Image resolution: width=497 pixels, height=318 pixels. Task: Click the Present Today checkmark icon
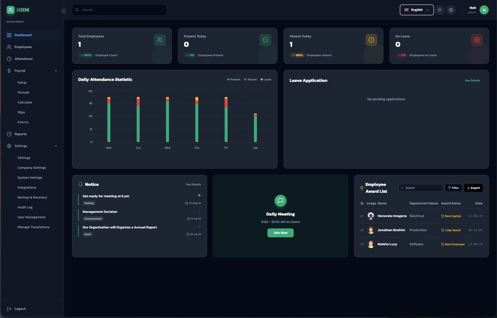point(266,40)
